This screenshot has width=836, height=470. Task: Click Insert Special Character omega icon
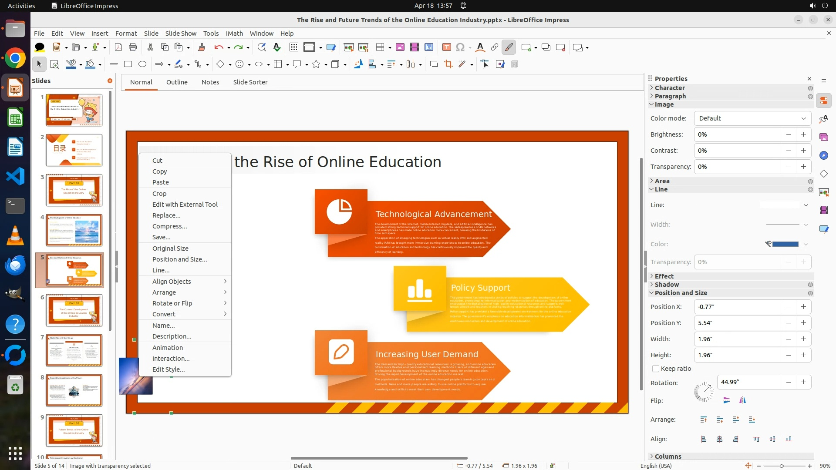click(x=460, y=47)
